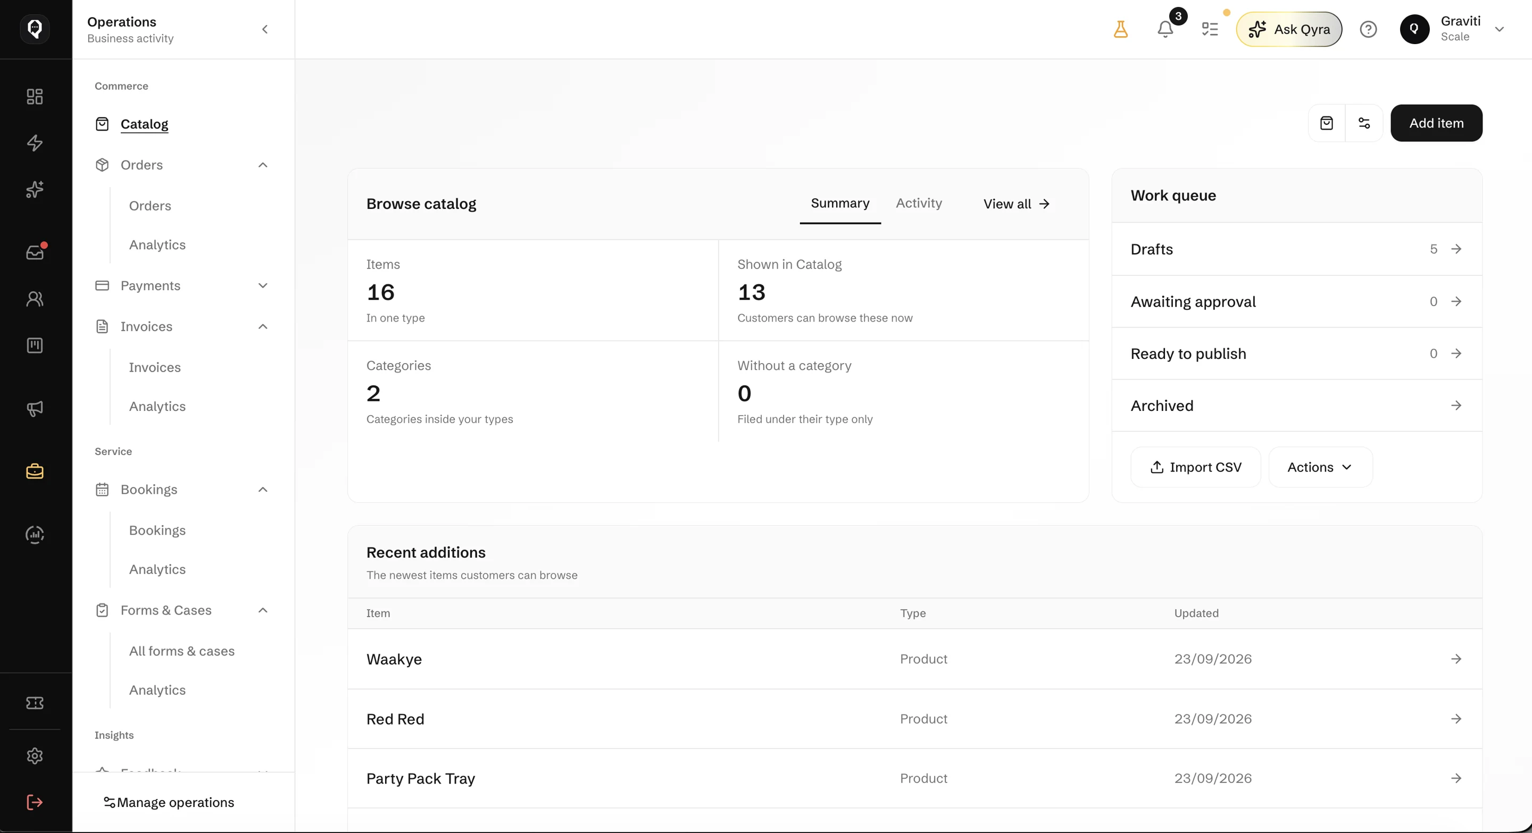Open the Graviti account dropdown
Viewport: 1532px width, 833px height.
point(1453,29)
